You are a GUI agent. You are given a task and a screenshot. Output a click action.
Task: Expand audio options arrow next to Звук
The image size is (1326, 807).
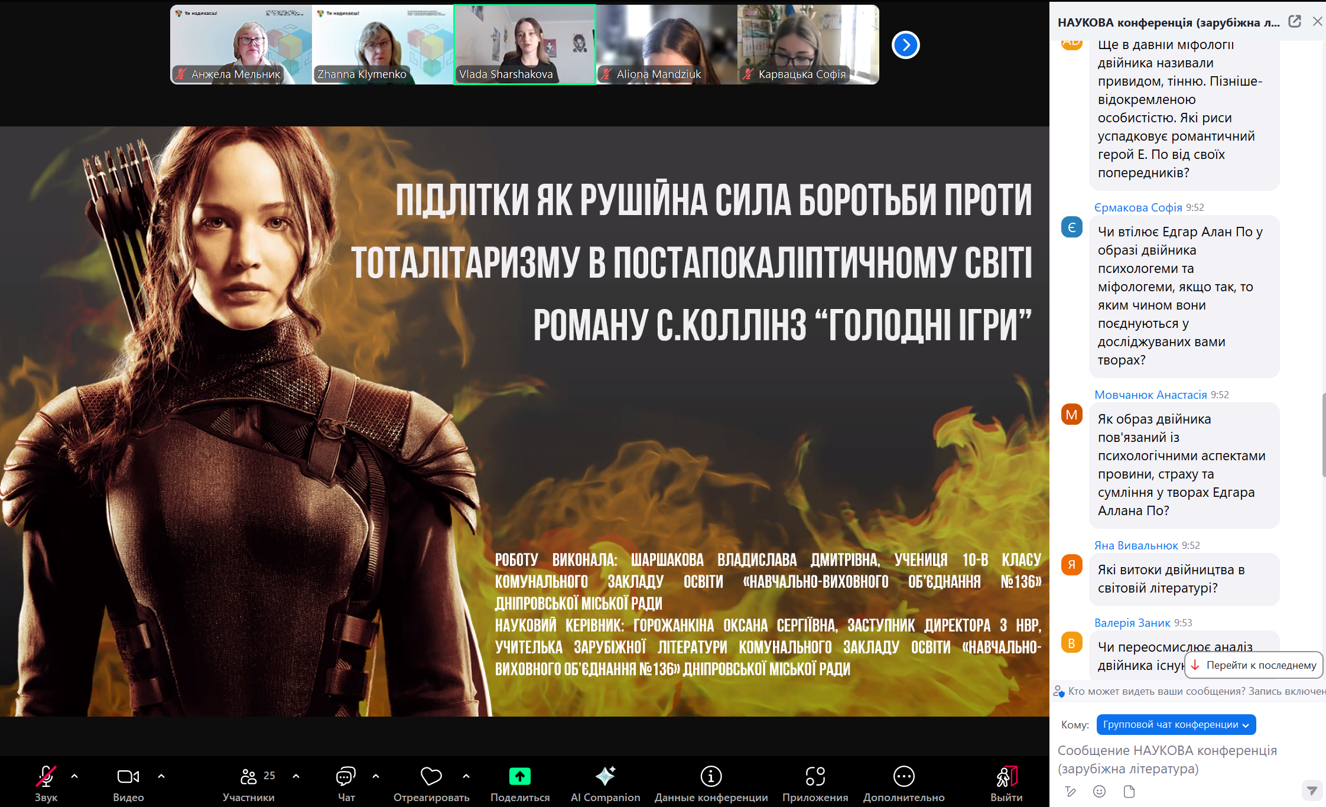pos(74,776)
